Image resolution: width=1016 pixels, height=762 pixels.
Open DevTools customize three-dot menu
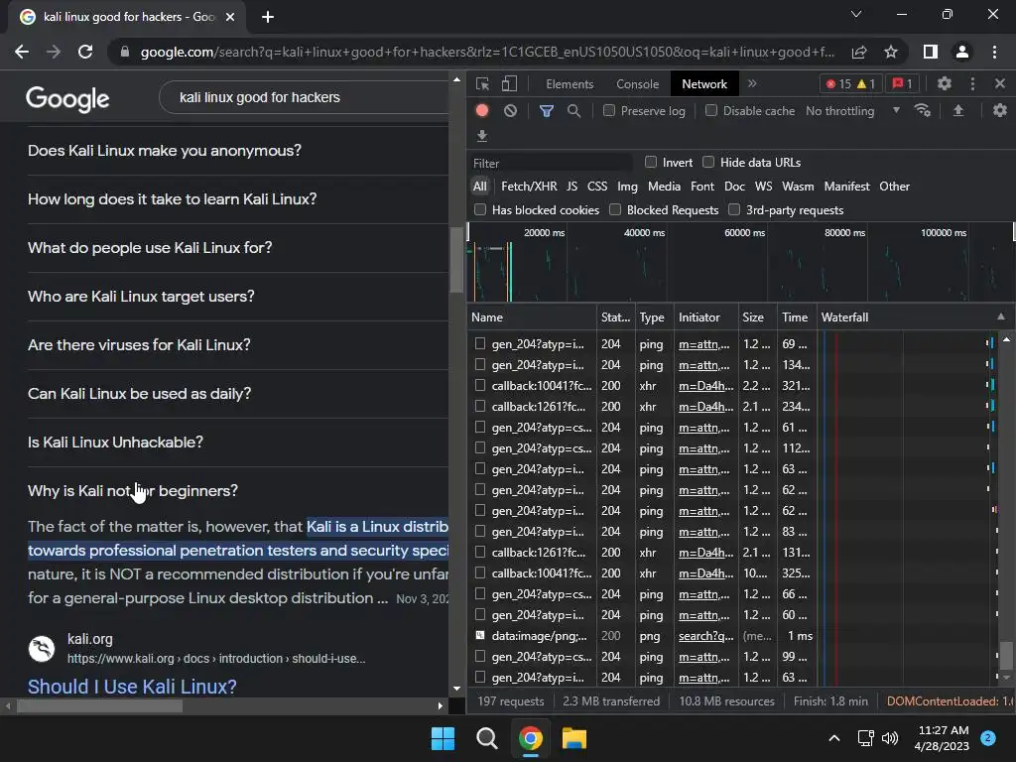pyautogui.click(x=972, y=83)
